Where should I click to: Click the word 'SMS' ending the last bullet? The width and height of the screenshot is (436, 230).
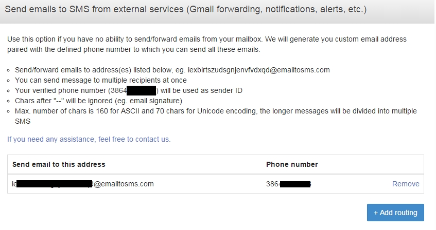pyautogui.click(x=23, y=120)
